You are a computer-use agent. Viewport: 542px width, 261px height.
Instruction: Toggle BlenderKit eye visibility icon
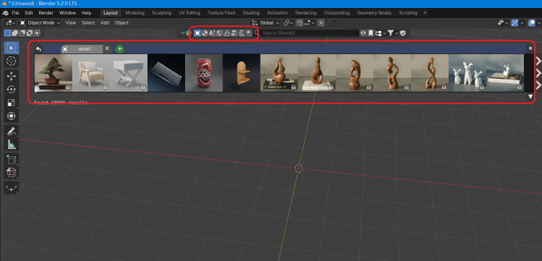click(364, 33)
